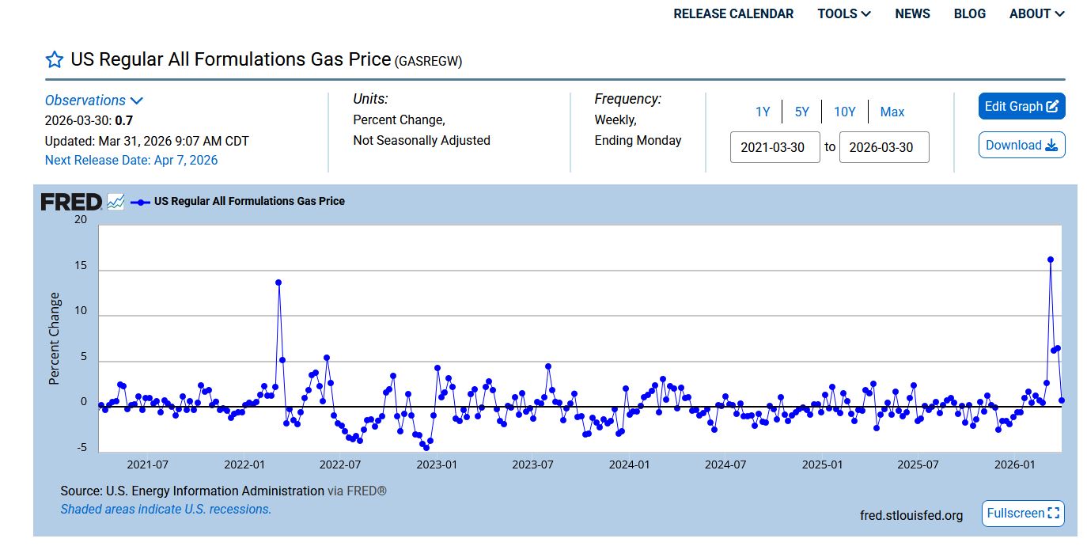Click the peak data point above 15 percent

pyautogui.click(x=1051, y=260)
